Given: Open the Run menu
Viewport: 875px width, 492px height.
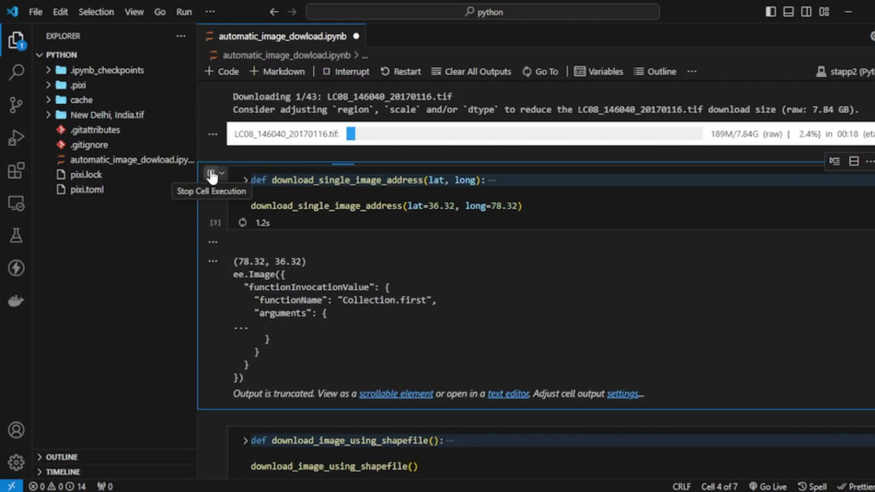Looking at the screenshot, I should pyautogui.click(x=184, y=11).
